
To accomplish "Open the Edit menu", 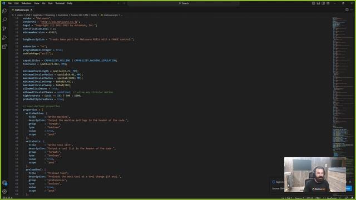I will pos(16,3).
